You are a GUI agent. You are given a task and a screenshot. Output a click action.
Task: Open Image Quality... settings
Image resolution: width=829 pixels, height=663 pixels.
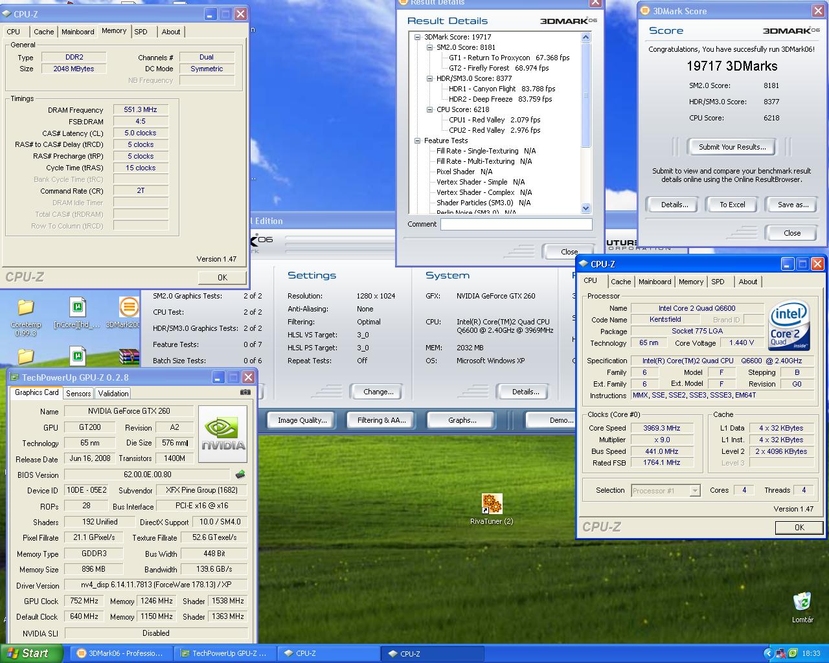pyautogui.click(x=302, y=420)
